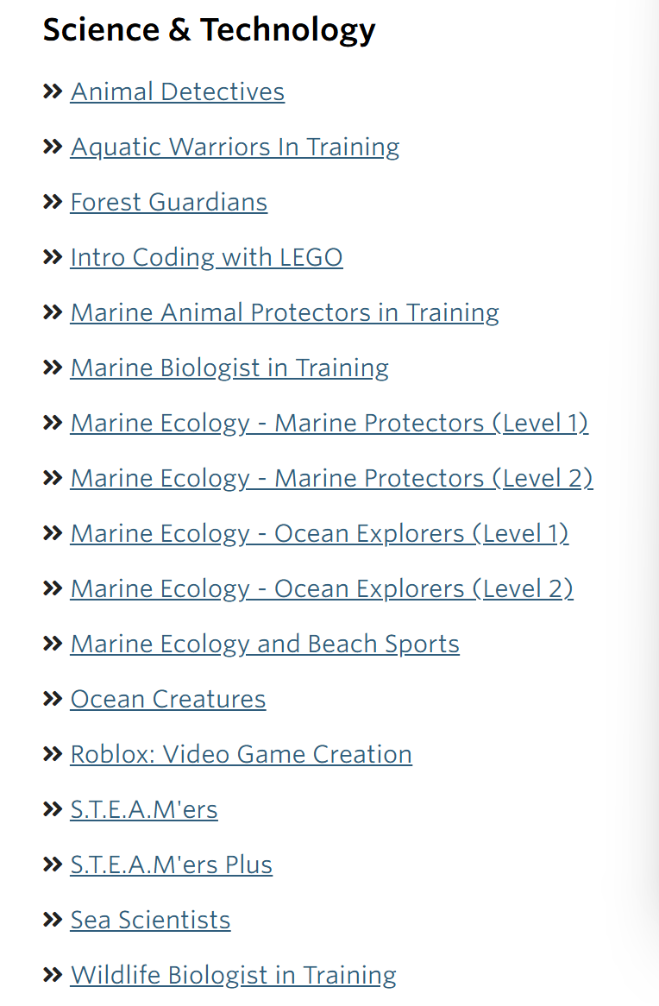The image size is (659, 1006).
Task: Visit Marine Ecology - Ocean Explorers (Level 1)
Action: 319,534
